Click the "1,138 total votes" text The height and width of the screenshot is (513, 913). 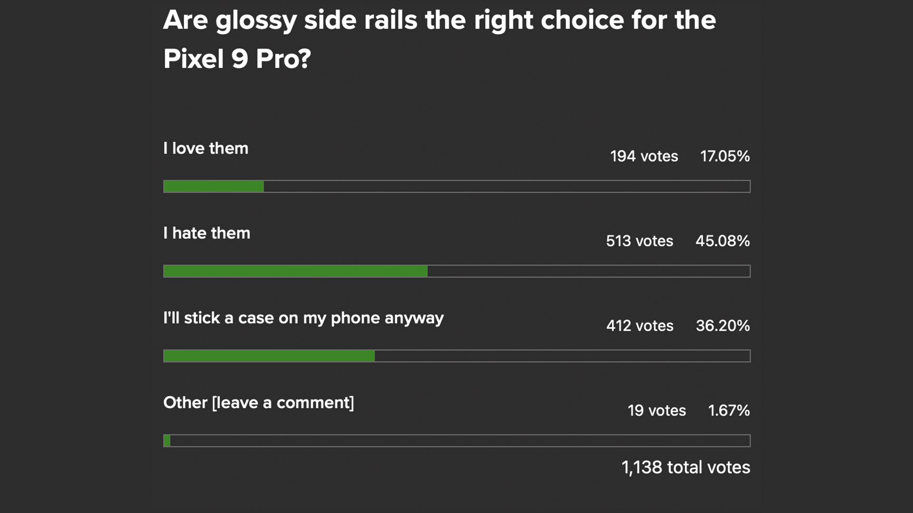click(685, 467)
